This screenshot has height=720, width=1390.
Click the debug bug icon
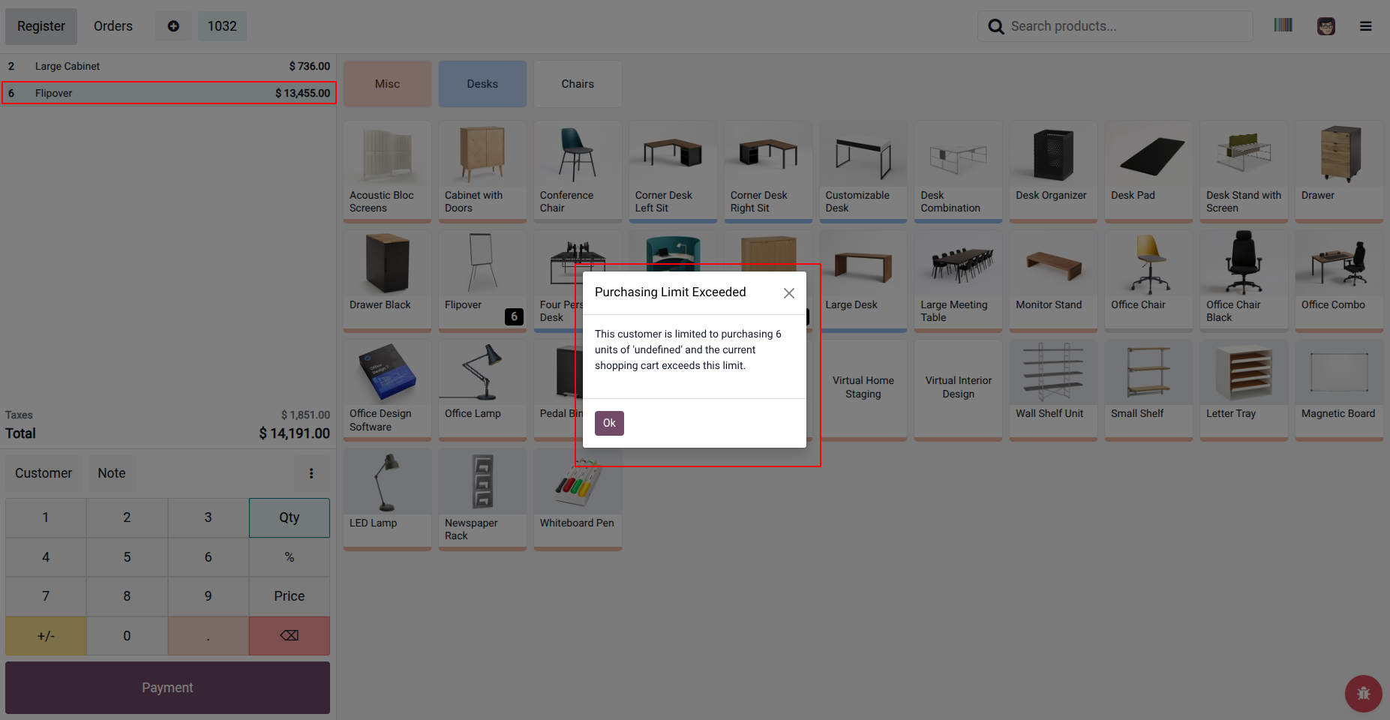click(1364, 694)
